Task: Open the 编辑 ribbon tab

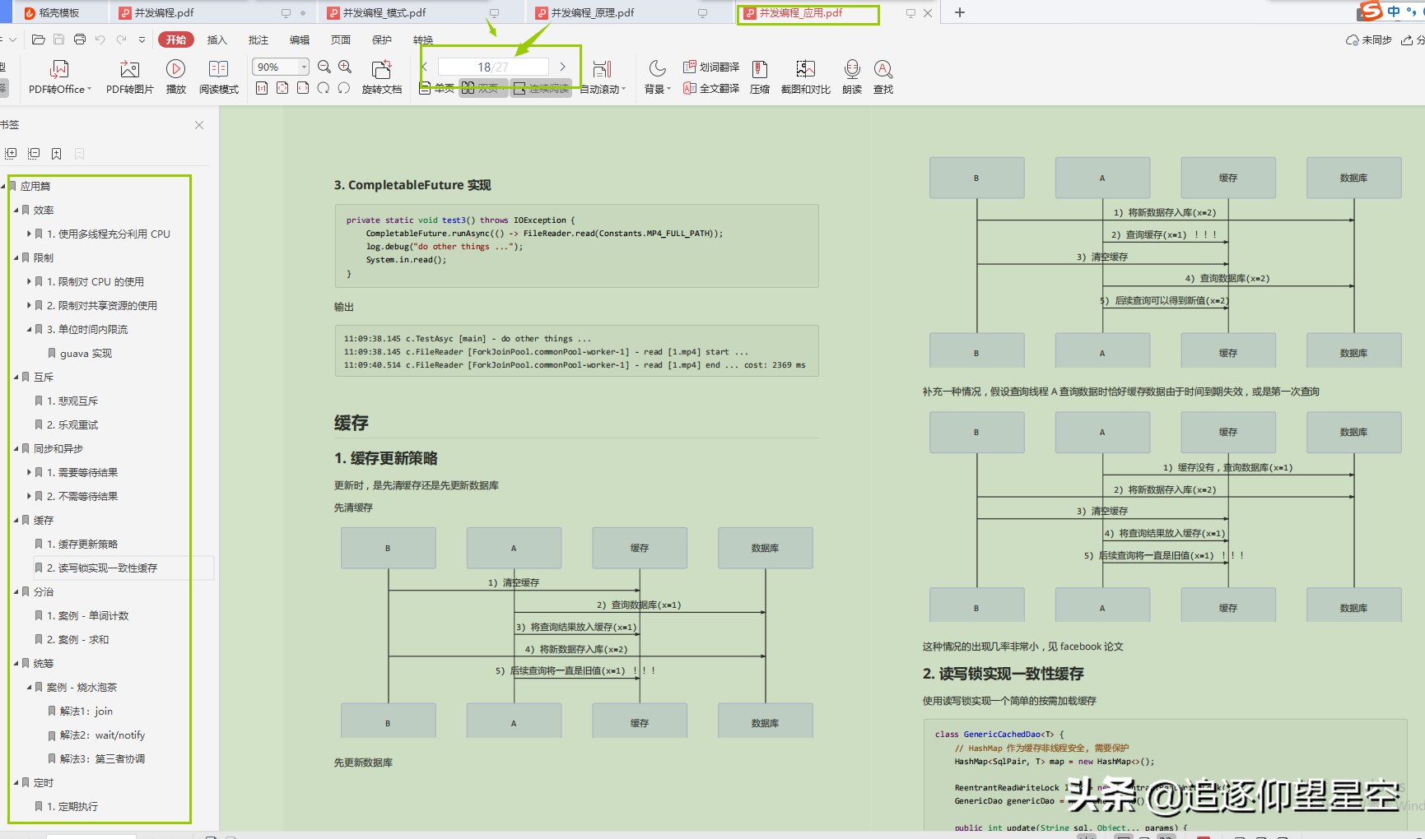Action: 299,39
